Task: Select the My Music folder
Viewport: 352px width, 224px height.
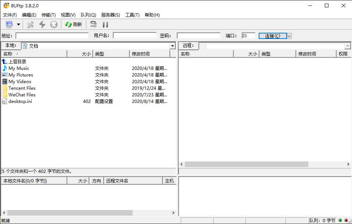Action: [x=19, y=68]
